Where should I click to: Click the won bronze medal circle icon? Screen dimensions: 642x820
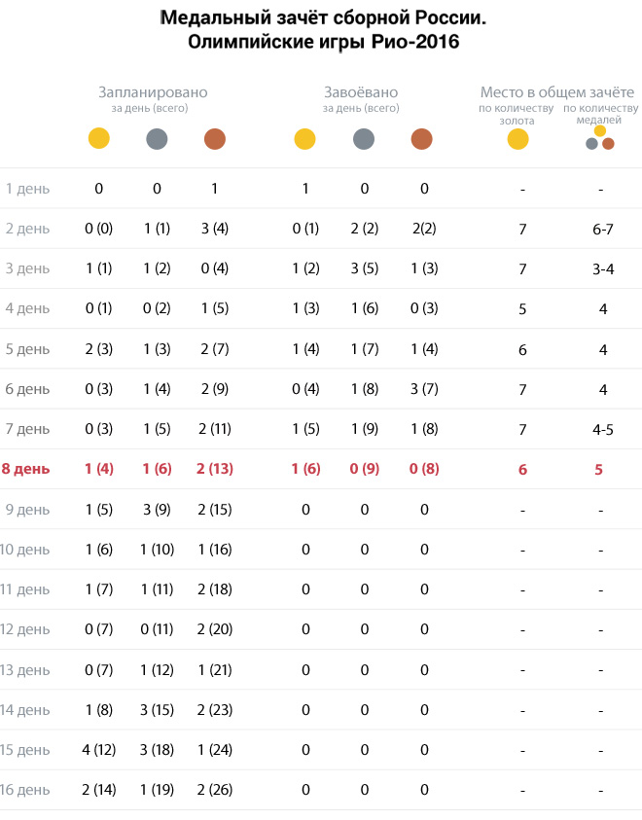click(x=422, y=139)
